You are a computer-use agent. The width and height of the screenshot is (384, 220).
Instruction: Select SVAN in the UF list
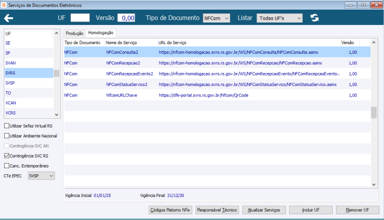coord(29,63)
